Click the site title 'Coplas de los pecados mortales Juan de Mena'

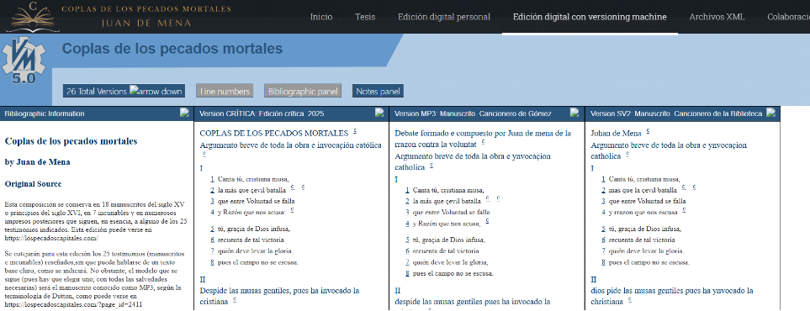tap(146, 16)
